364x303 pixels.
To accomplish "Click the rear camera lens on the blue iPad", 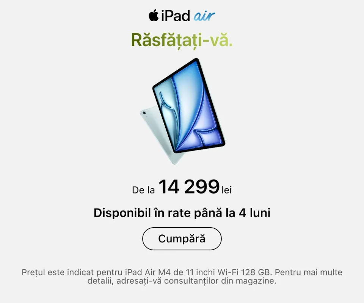I will [x=144, y=113].
